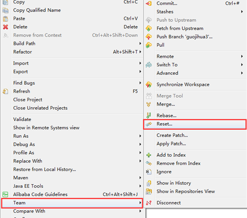Select Show in History
The height and width of the screenshot is (218, 247).
click(x=174, y=183)
